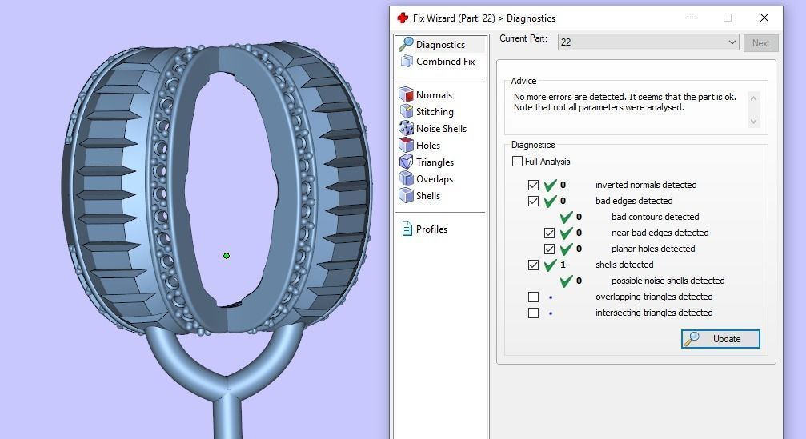Open the Profiles label

coord(431,229)
